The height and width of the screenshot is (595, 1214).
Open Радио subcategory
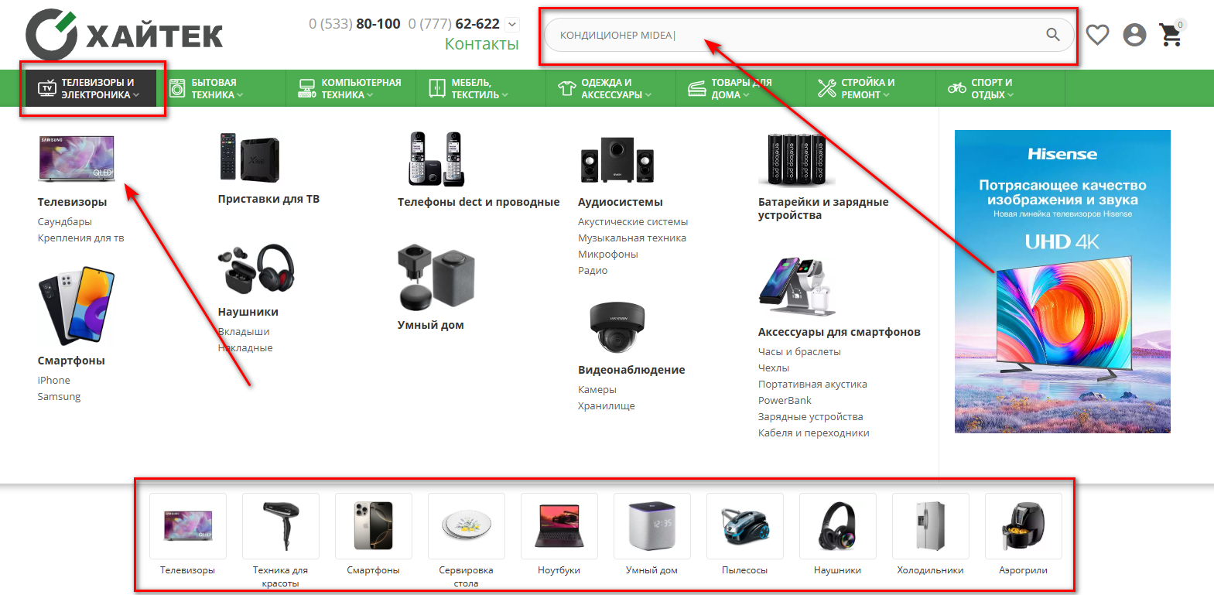pyautogui.click(x=593, y=271)
